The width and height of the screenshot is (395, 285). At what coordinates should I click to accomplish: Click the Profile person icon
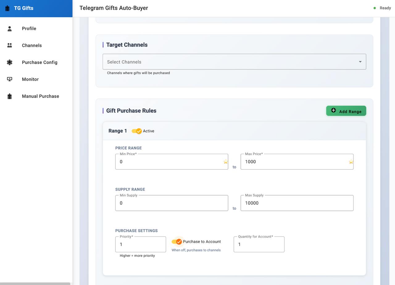[10, 28]
